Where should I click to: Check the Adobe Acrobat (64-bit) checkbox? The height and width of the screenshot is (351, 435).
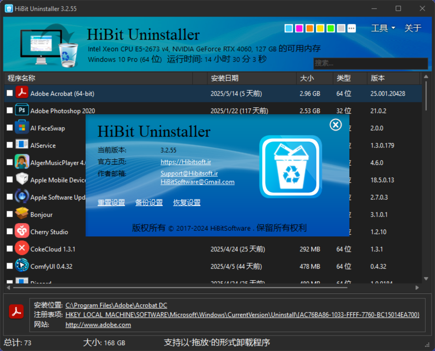10,93
